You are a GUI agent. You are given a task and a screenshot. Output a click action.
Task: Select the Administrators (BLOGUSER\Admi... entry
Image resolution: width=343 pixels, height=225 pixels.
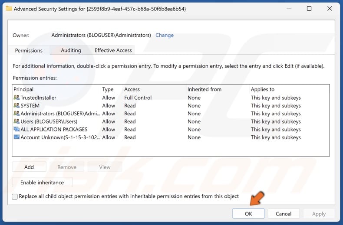(x=171, y=114)
